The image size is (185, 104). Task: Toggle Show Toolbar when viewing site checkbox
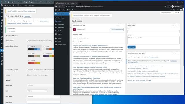pyautogui.click(x=28, y=75)
